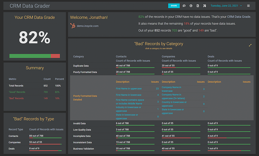
Task: Click the dropdown arrow beside the date
Action: pos(241,6)
